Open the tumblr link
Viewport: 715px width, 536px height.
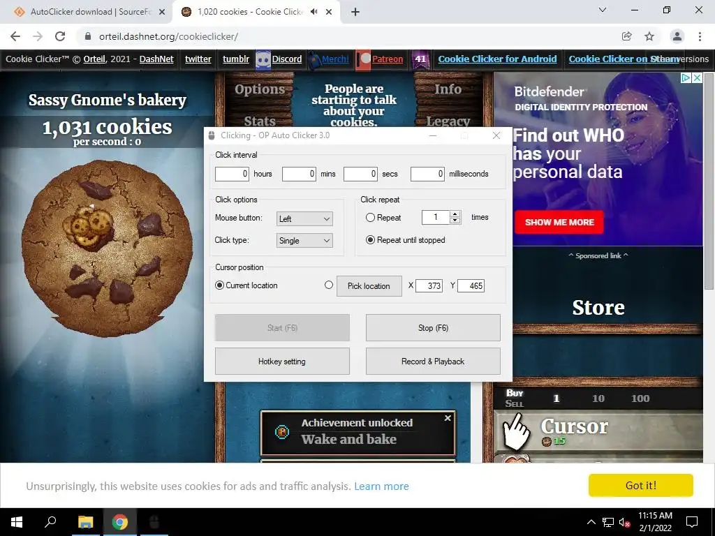point(236,59)
